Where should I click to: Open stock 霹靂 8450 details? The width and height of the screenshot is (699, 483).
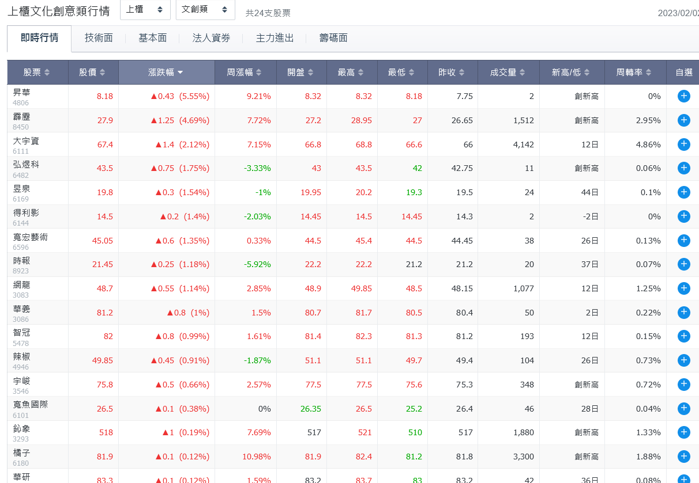21,121
